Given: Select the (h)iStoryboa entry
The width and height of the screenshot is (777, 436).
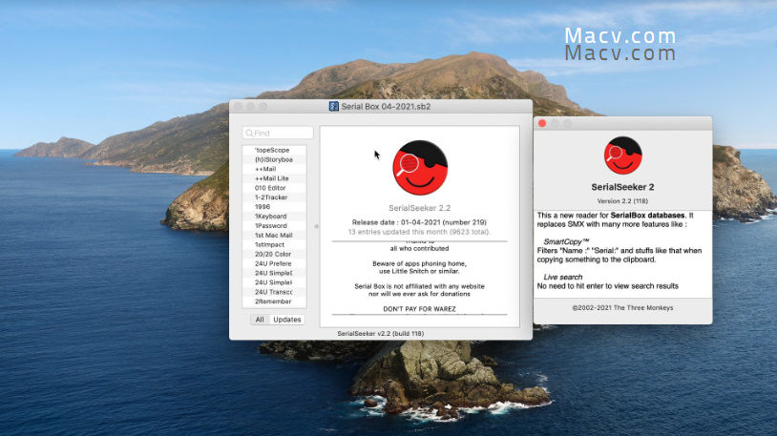Looking at the screenshot, I should coord(274,159).
